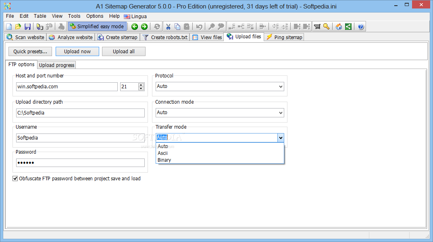Switch to the Create sitemap tab
Viewport: 433px width, 242px height.
click(x=118, y=37)
